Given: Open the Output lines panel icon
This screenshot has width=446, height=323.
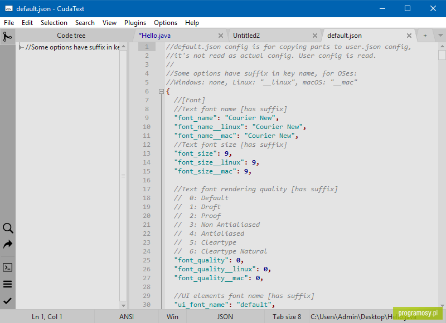Looking at the screenshot, I should [8, 284].
